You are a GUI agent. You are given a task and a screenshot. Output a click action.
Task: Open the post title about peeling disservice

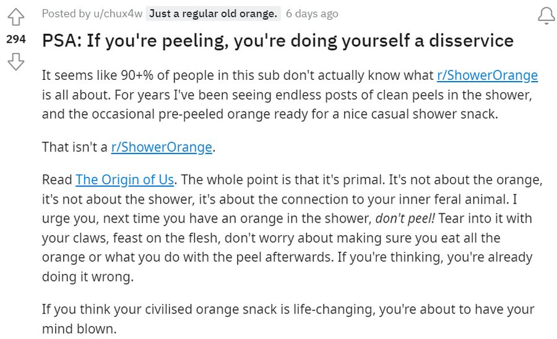click(278, 40)
